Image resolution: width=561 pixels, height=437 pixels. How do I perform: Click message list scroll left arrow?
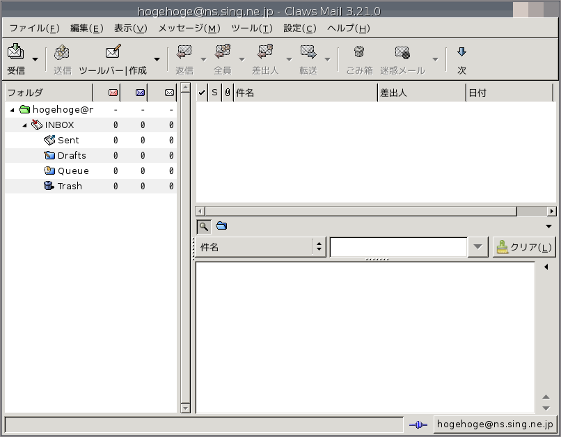[200, 211]
